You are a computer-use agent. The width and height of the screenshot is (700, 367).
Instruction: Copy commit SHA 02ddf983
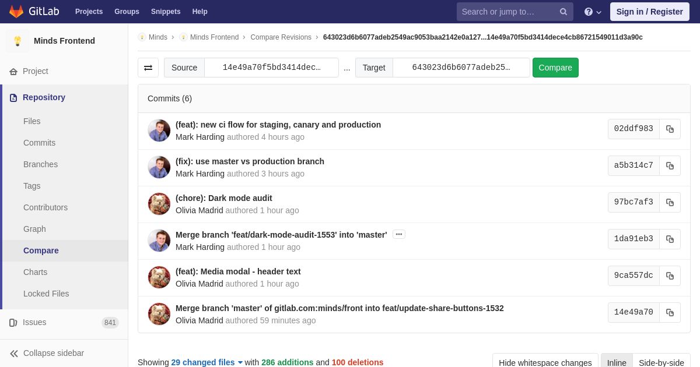coord(670,129)
